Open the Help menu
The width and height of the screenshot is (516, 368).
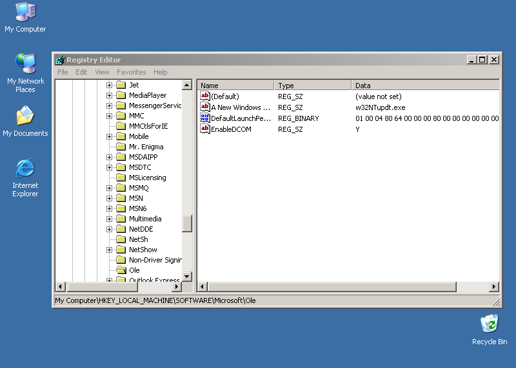(160, 72)
